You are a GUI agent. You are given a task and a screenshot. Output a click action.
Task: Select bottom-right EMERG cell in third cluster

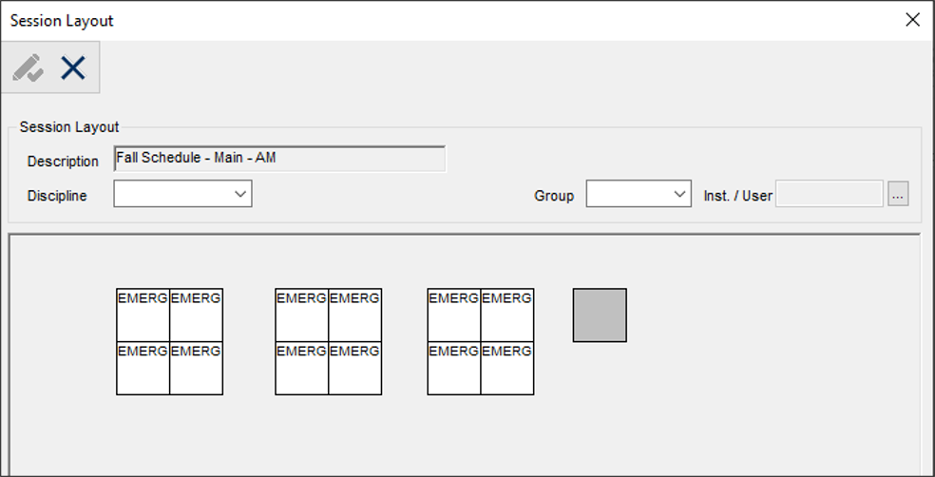coord(507,369)
